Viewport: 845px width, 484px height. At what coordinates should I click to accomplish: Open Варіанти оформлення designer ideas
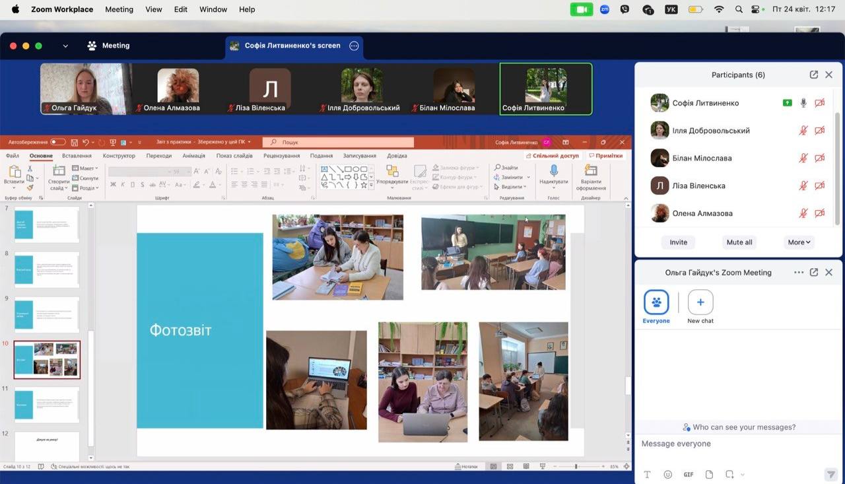pyautogui.click(x=591, y=177)
